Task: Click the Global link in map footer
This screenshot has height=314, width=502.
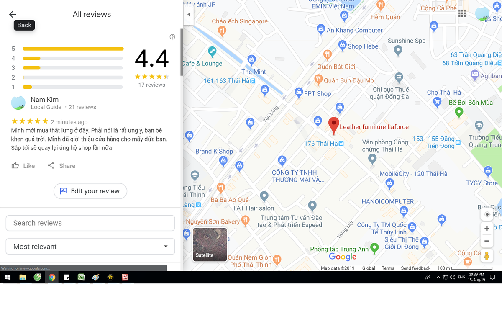Action: pos(369,268)
